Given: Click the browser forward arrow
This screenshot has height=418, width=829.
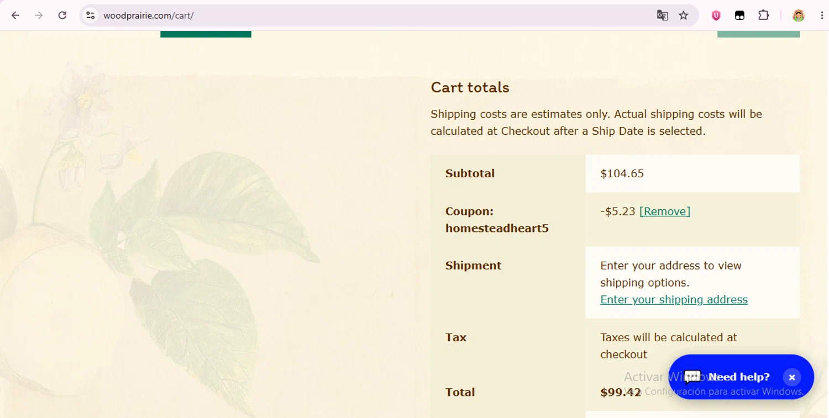Looking at the screenshot, I should tap(39, 15).
